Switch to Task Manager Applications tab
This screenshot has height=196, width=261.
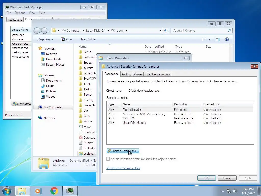point(15,19)
